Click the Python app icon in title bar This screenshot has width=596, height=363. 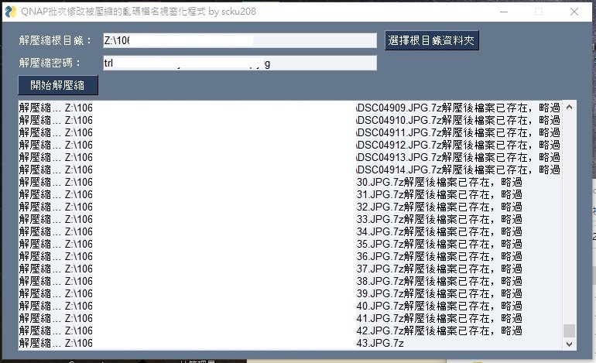[10, 12]
